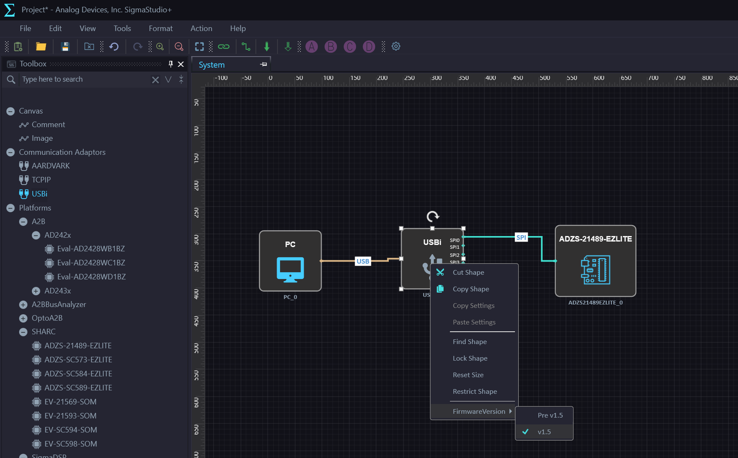The image size is (738, 458).
Task: Select the purple A circle button
Action: [x=311, y=46]
